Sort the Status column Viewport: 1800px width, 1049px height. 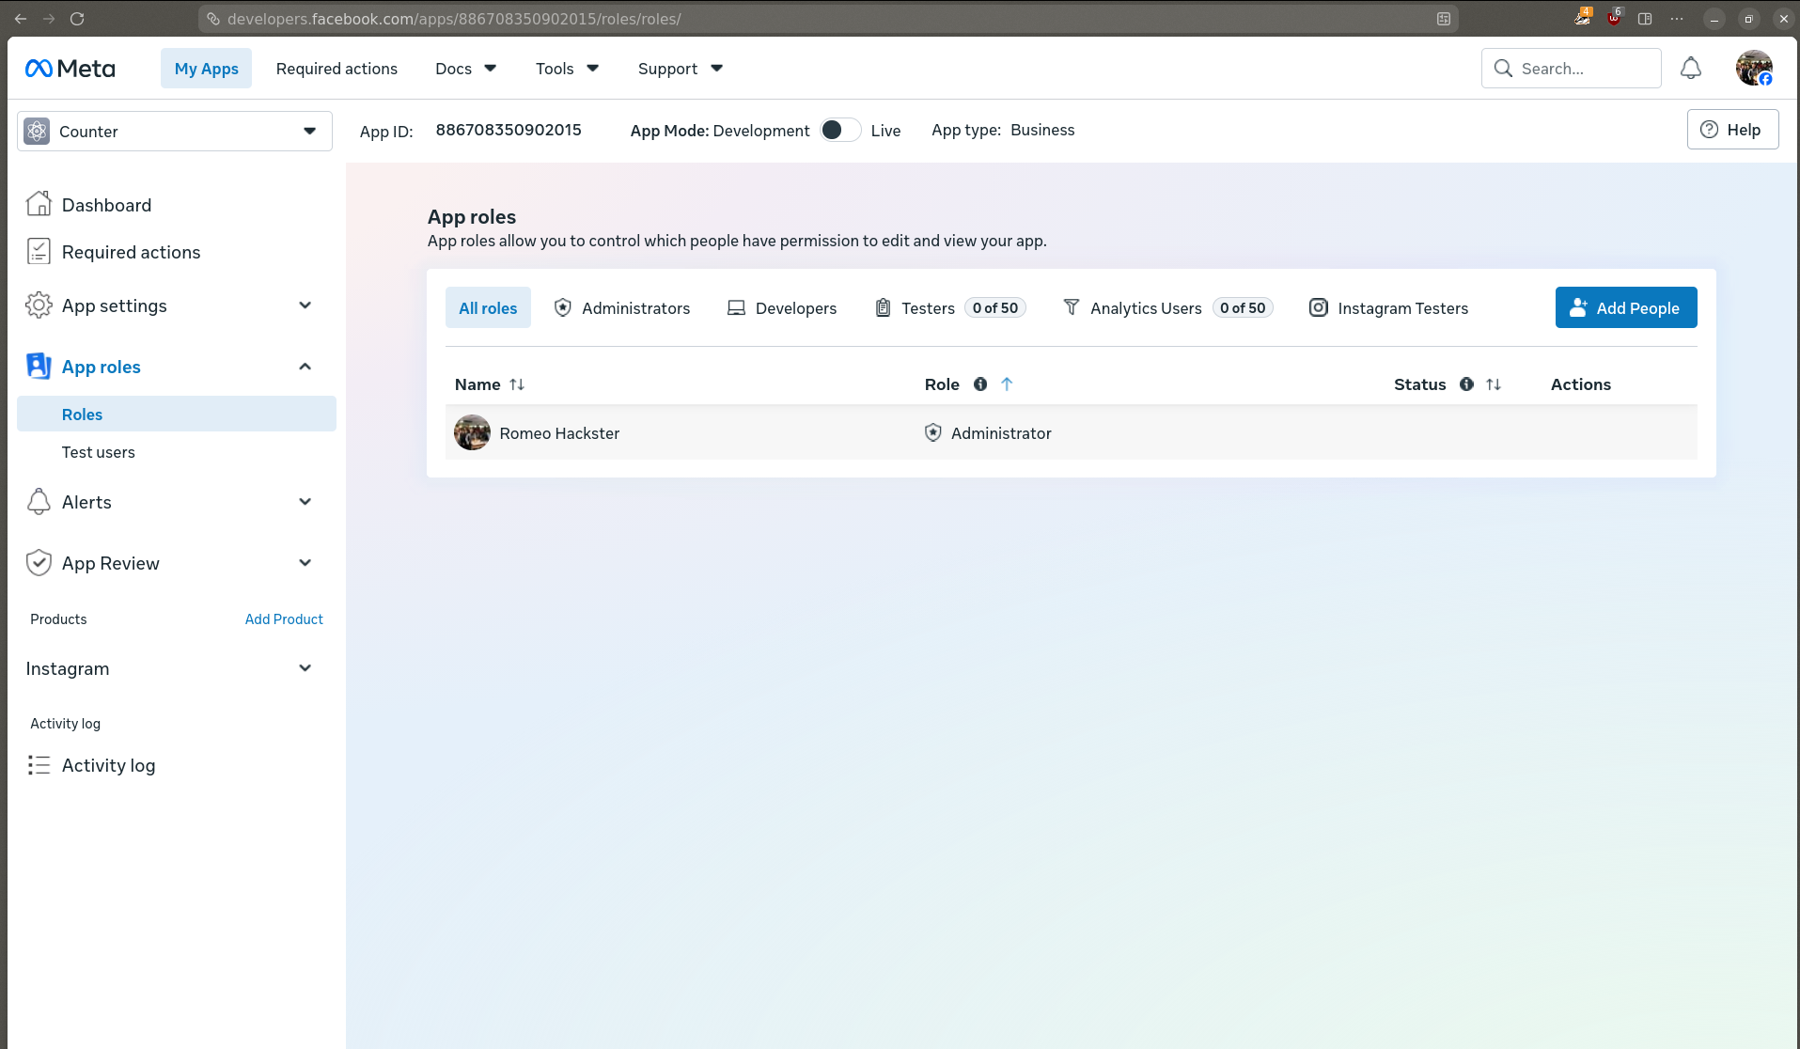click(1494, 384)
